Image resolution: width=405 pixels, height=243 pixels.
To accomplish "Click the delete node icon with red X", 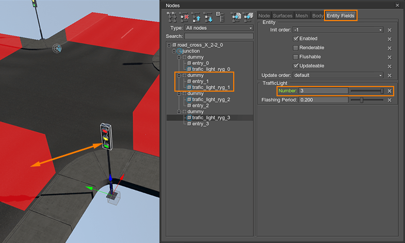I will 185,16.
